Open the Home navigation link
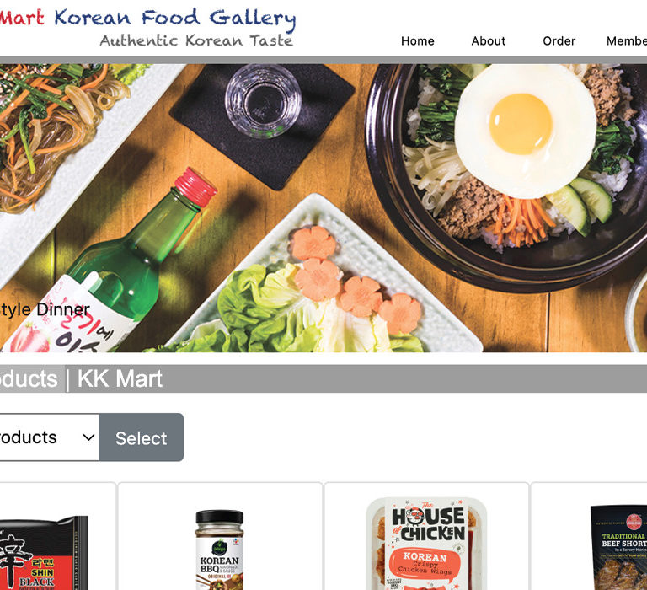 [417, 40]
